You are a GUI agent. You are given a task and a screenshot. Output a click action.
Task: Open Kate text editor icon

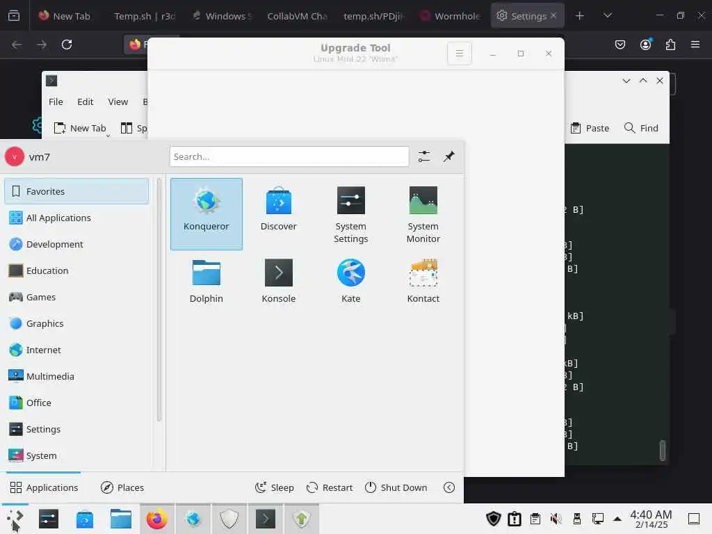click(x=350, y=281)
